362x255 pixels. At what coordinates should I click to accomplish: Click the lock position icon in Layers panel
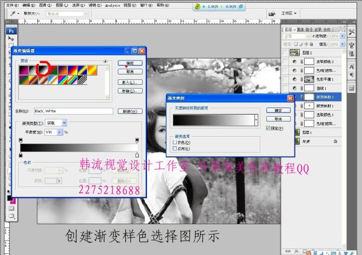[306, 44]
